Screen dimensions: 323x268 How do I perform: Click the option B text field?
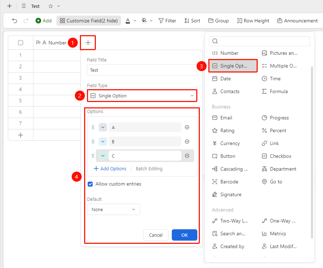pos(145,141)
